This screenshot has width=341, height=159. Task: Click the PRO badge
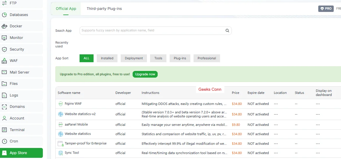coord(326,9)
